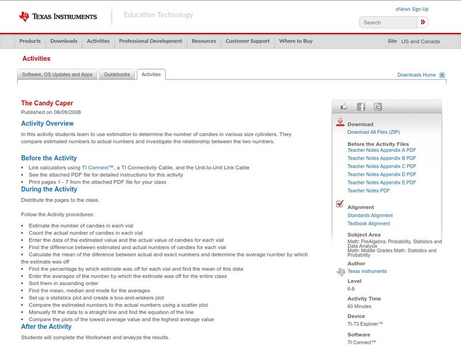The image size is (461, 345).
Task: Open Teacher Notes Appendix D PDF
Action: point(381,174)
